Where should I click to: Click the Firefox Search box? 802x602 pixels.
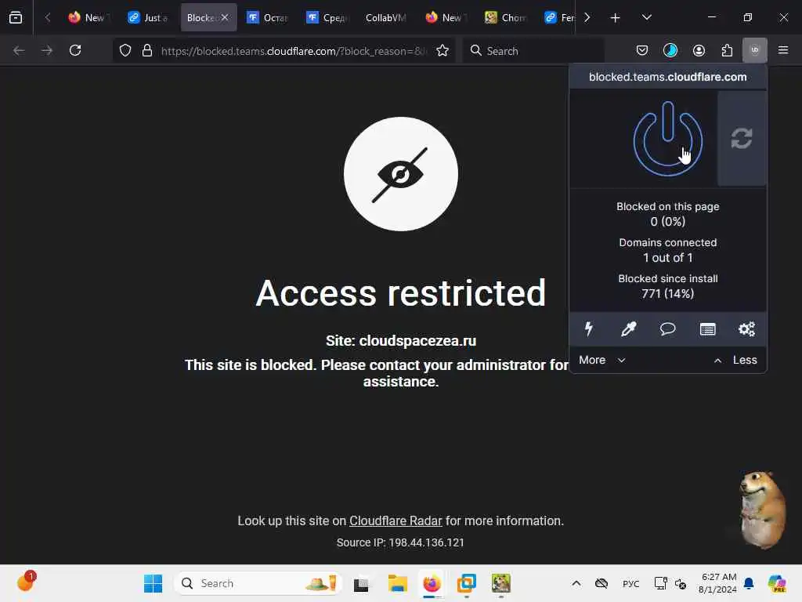(533, 51)
